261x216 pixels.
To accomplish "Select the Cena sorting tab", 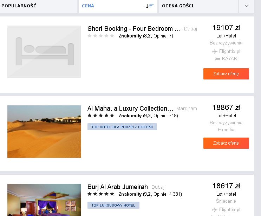I will [118, 6].
